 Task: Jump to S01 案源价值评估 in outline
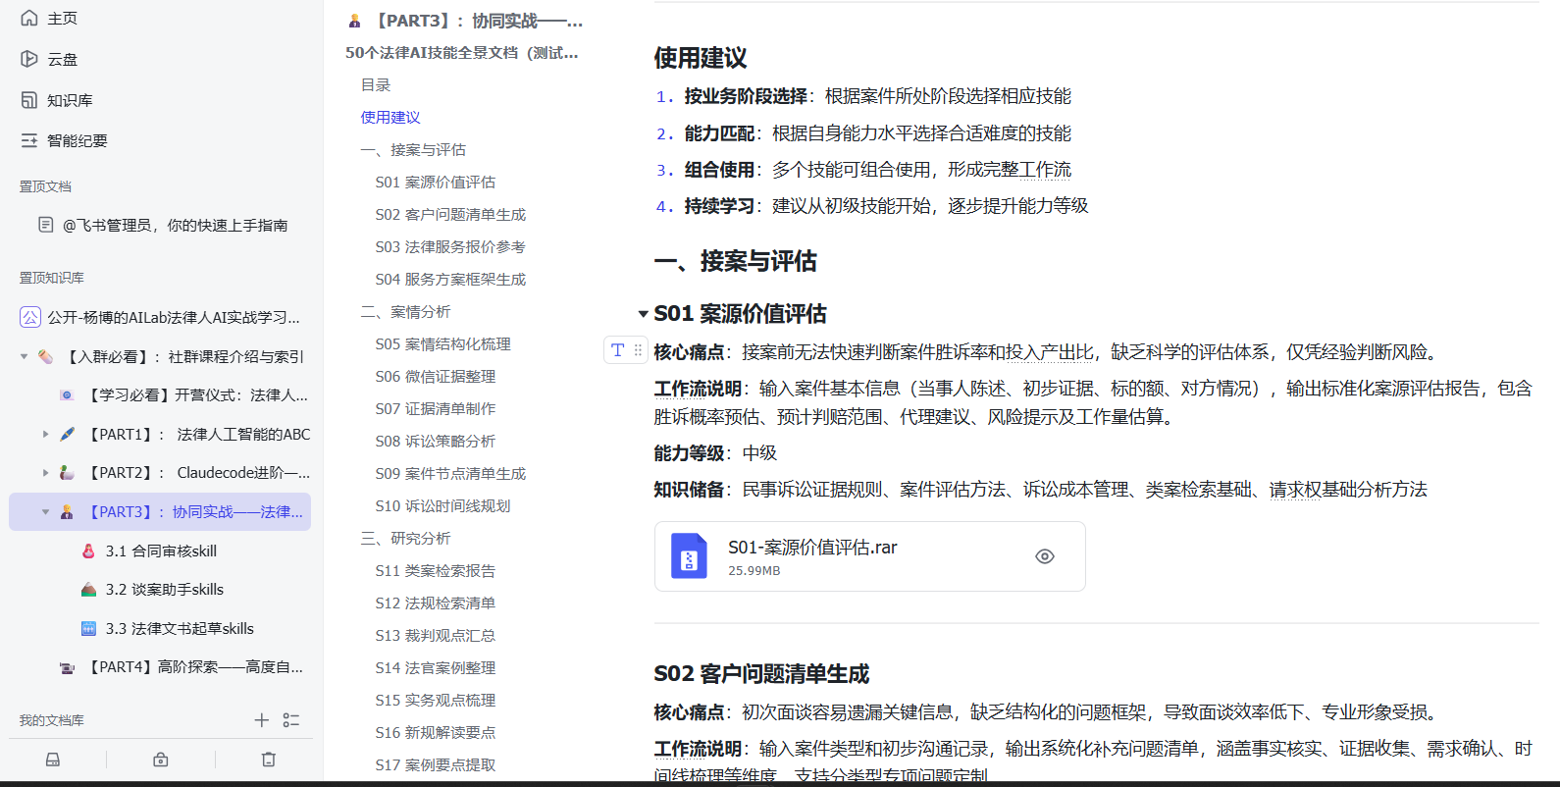point(435,182)
